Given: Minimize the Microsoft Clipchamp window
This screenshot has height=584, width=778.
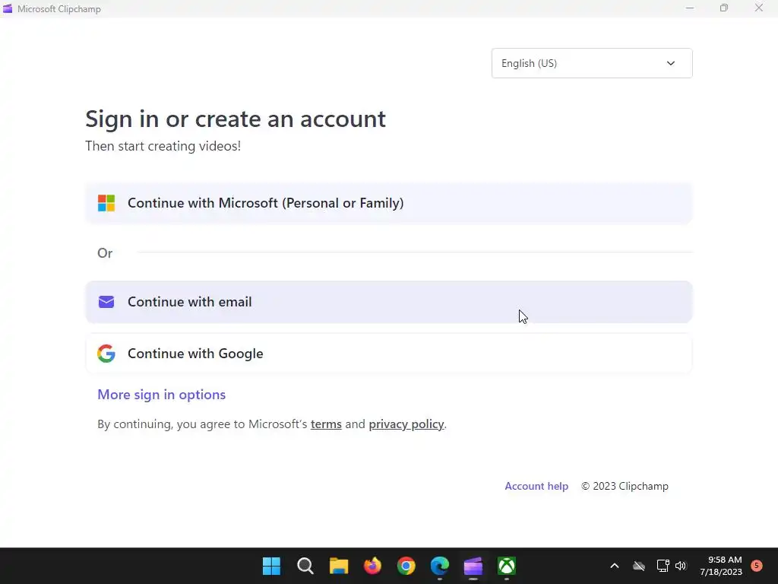Looking at the screenshot, I should tap(690, 8).
